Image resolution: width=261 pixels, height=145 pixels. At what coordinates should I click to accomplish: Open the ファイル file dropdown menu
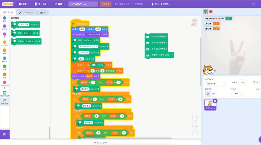[x=42, y=4]
